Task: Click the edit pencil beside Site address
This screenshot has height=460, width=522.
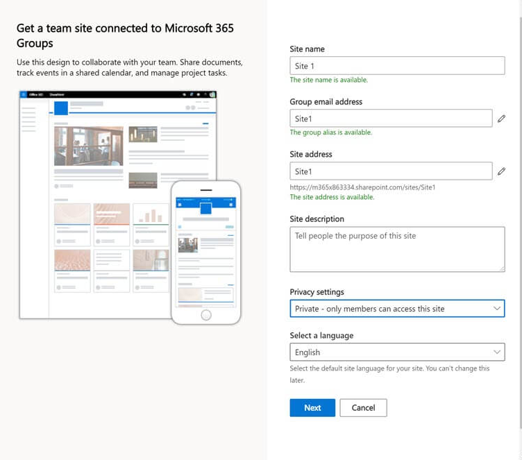Action: point(501,171)
